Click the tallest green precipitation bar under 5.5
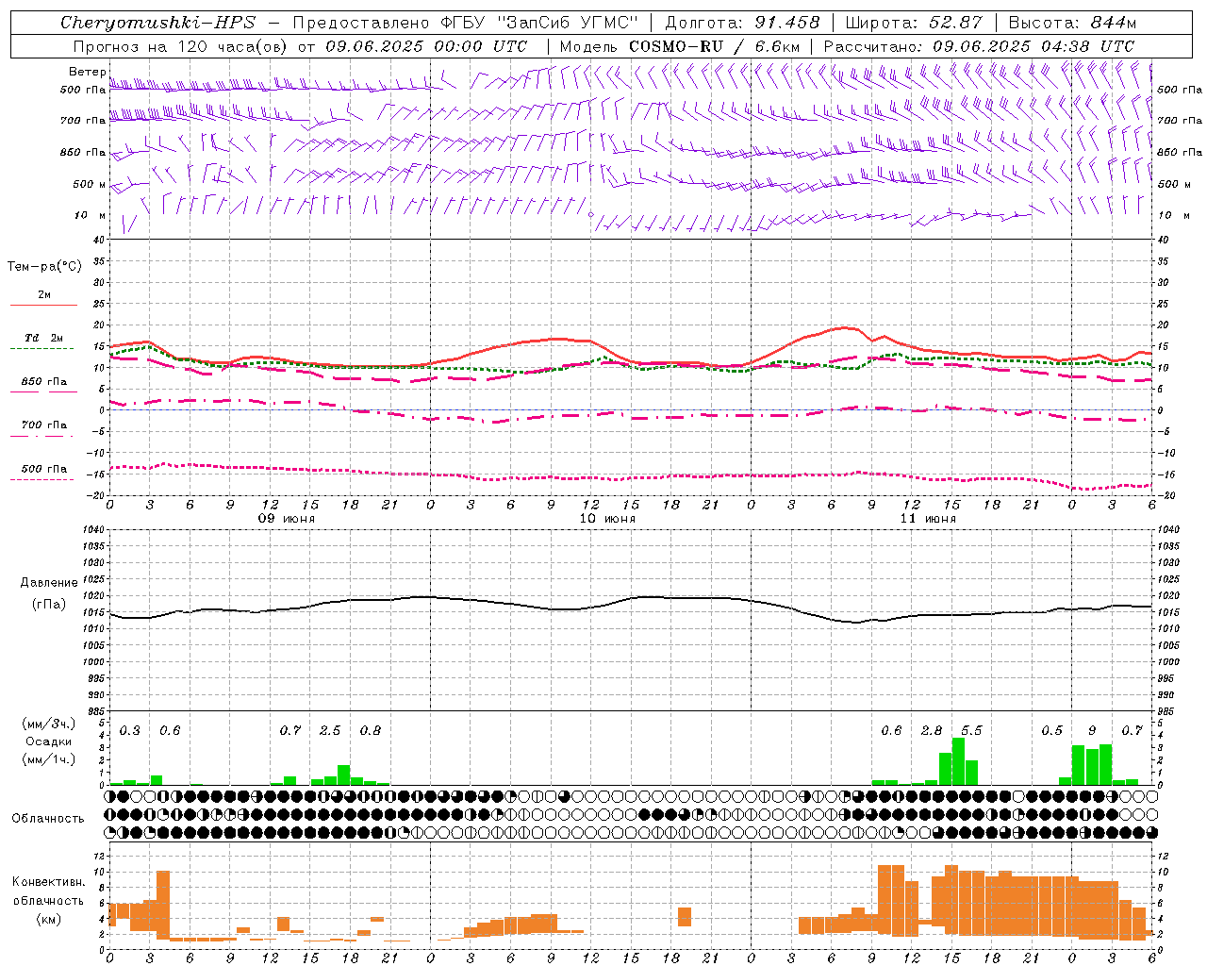1207x966 pixels. pos(959,761)
